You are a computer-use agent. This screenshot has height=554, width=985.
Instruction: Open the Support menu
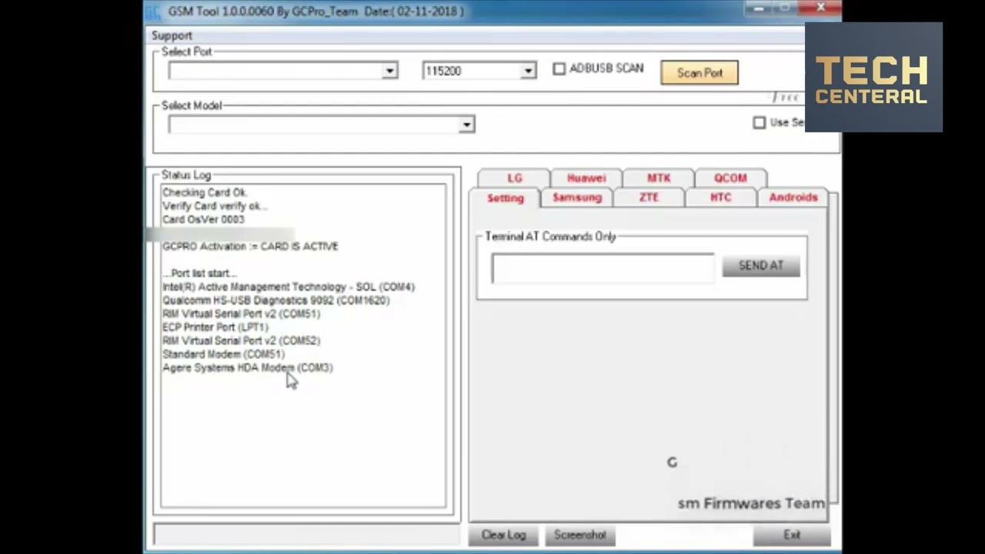pyautogui.click(x=172, y=35)
